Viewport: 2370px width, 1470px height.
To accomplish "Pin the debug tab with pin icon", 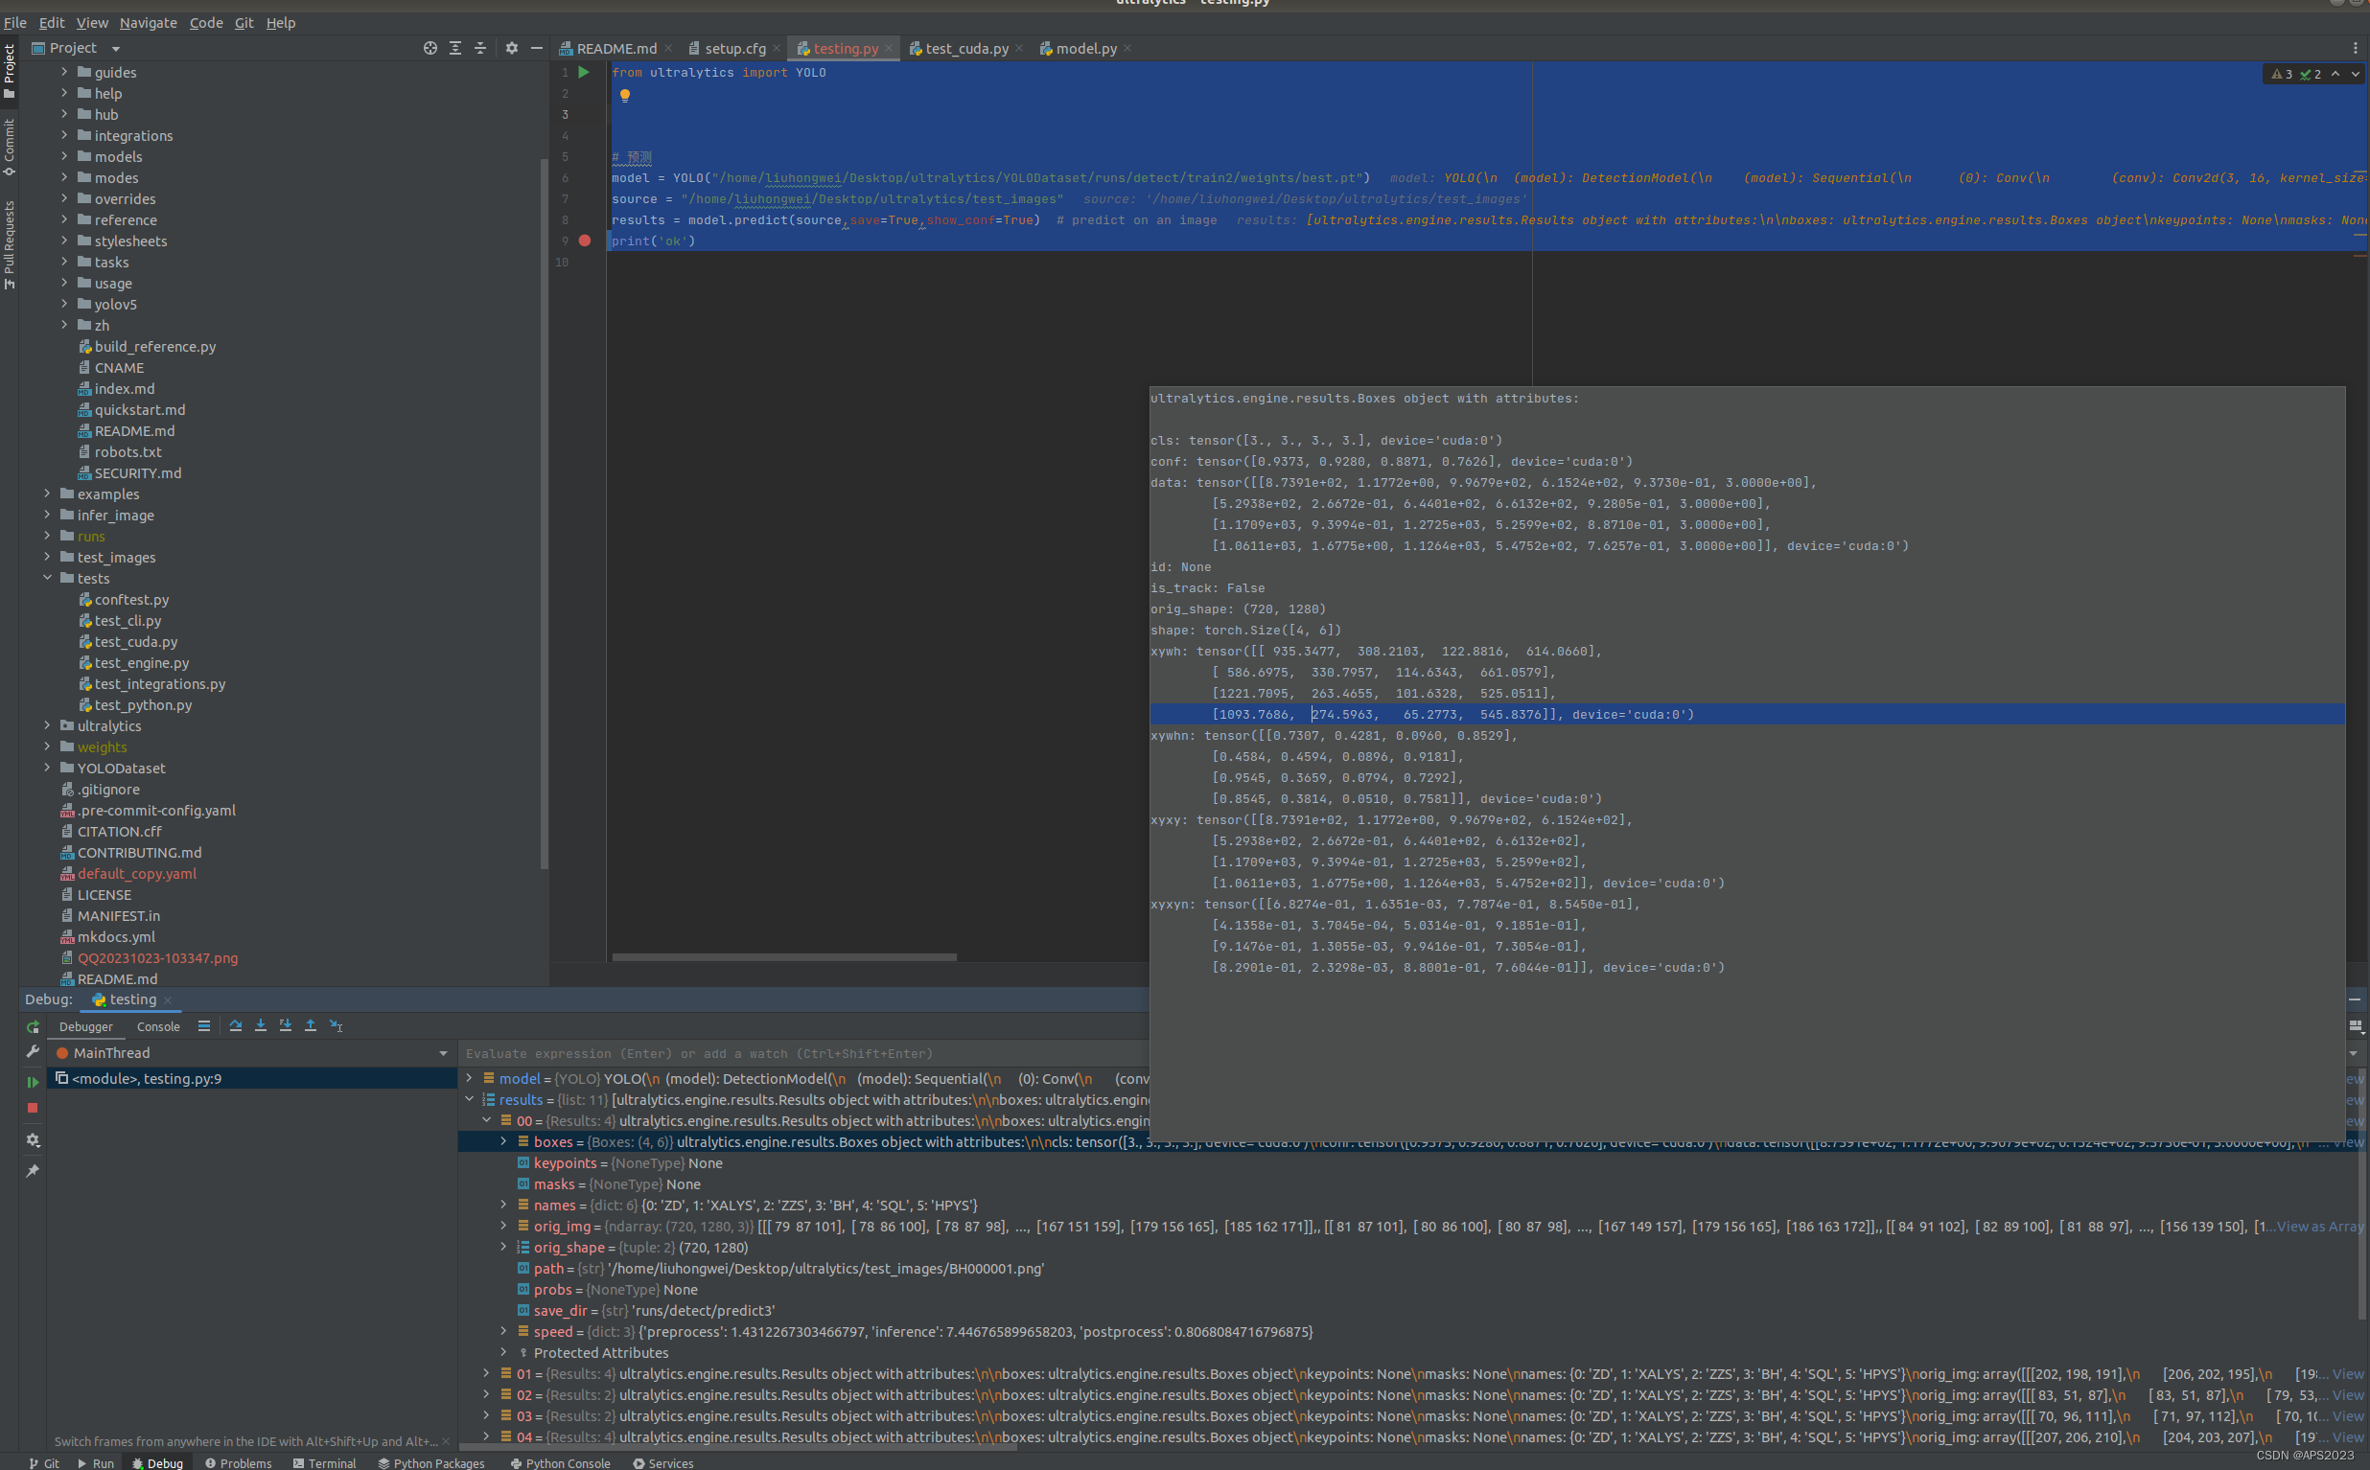I will pyautogui.click(x=32, y=1171).
